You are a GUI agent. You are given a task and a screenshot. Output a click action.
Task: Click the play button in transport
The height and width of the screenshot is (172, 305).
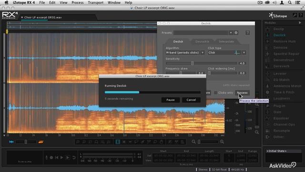pos(61,158)
